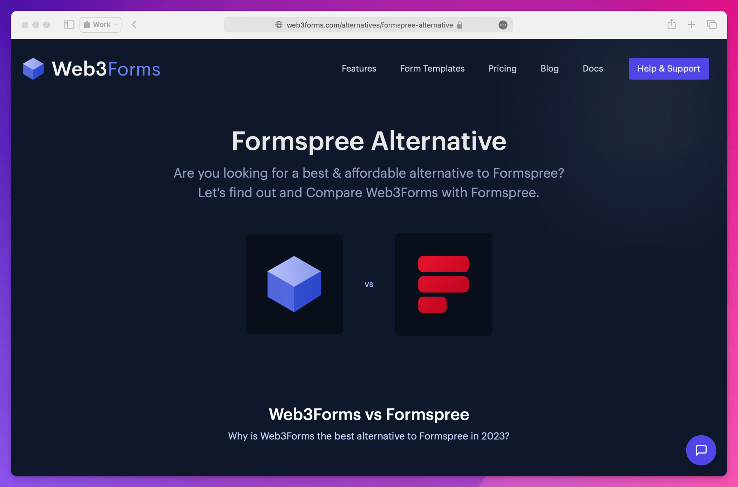Open the Blog nav link

click(x=550, y=69)
